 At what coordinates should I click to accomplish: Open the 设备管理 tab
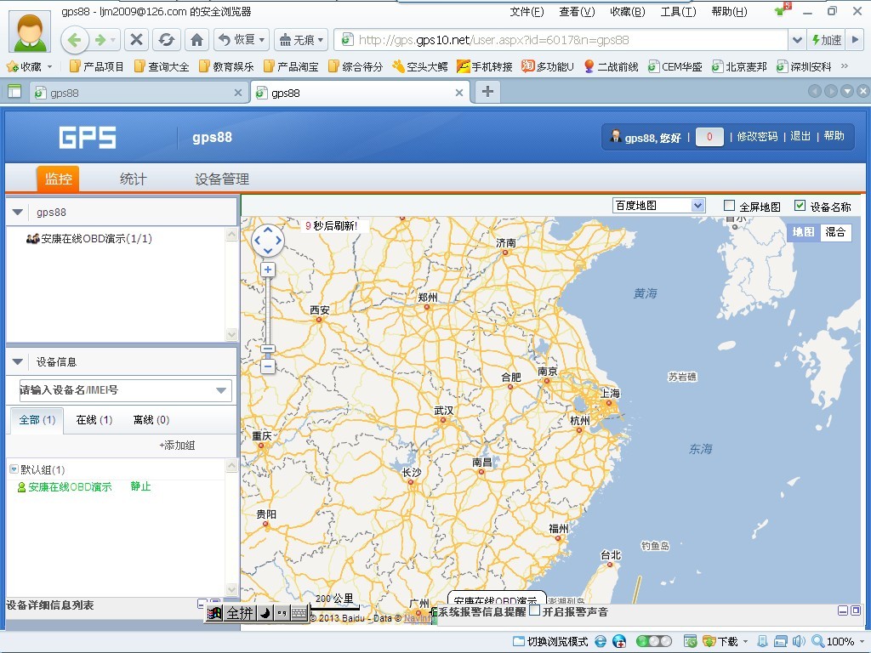coord(222,179)
